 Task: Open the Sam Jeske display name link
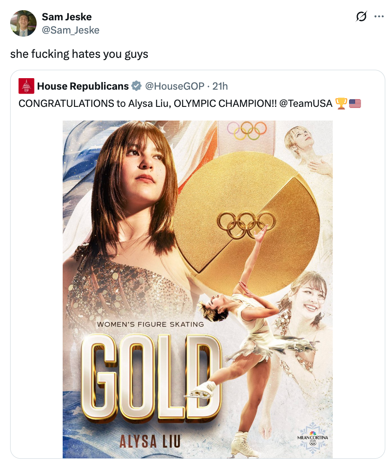(x=67, y=17)
